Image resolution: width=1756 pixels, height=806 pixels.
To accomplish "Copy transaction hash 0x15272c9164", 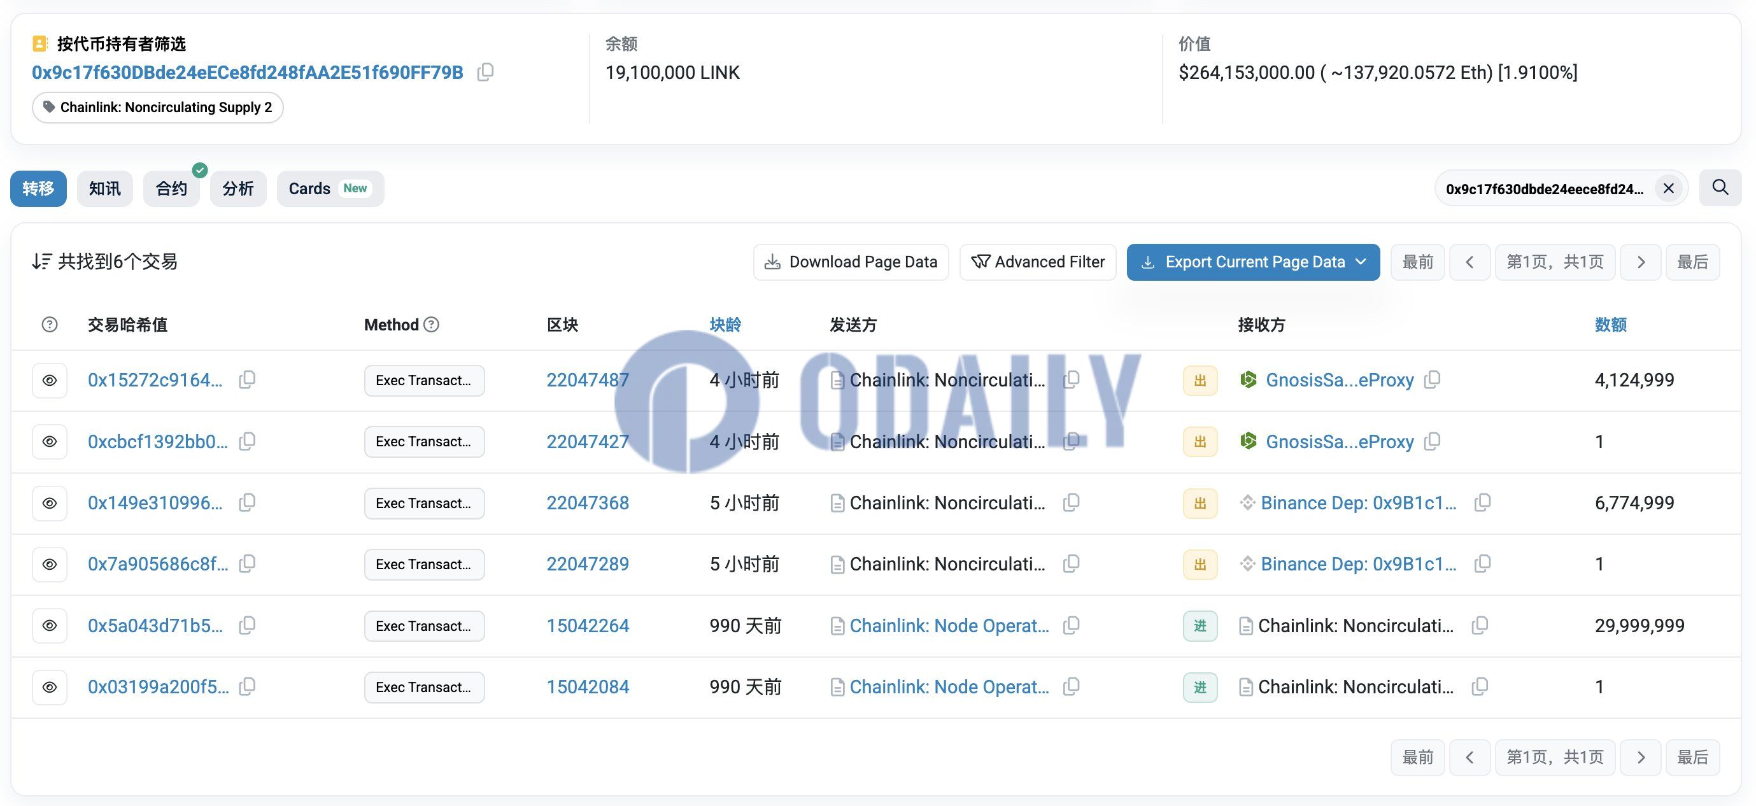I will [248, 380].
